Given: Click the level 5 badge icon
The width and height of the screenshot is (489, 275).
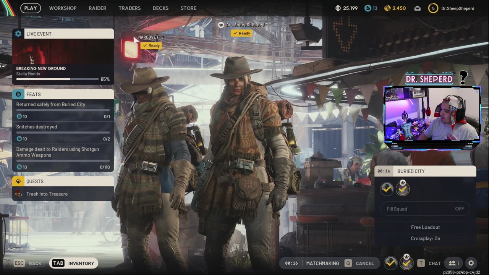Looking at the screenshot, I should [x=433, y=8].
